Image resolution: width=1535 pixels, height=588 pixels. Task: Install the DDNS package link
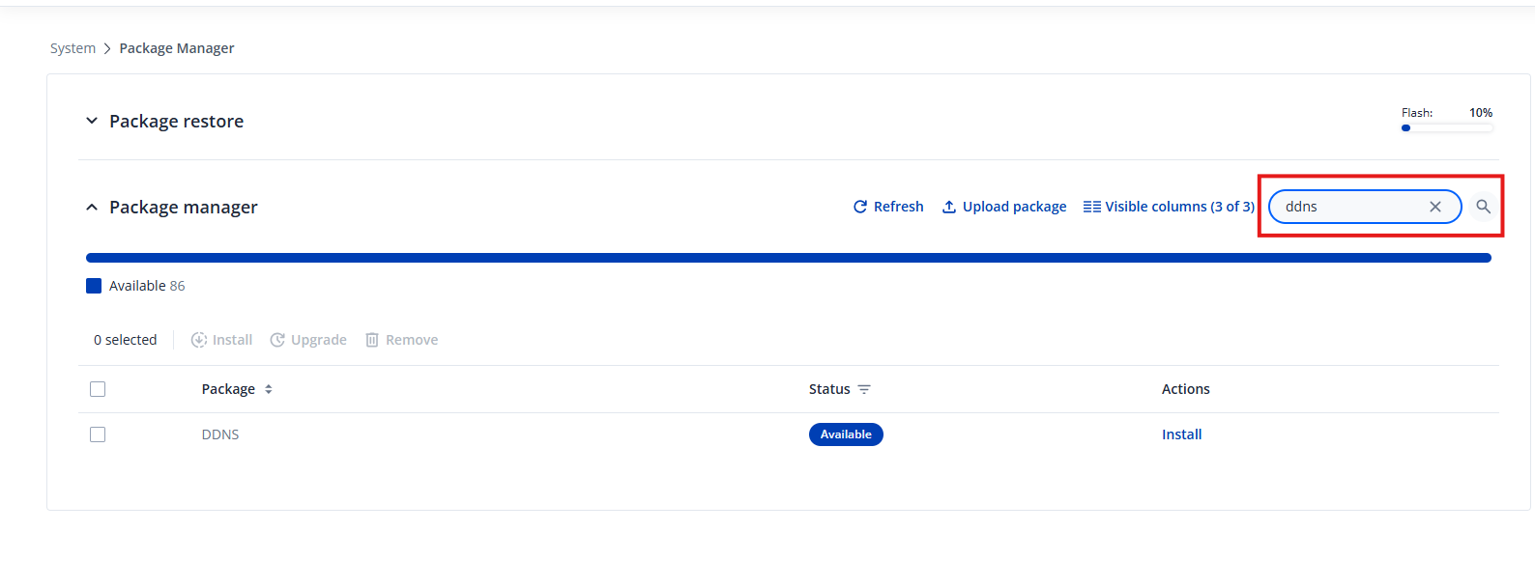pyautogui.click(x=1181, y=434)
